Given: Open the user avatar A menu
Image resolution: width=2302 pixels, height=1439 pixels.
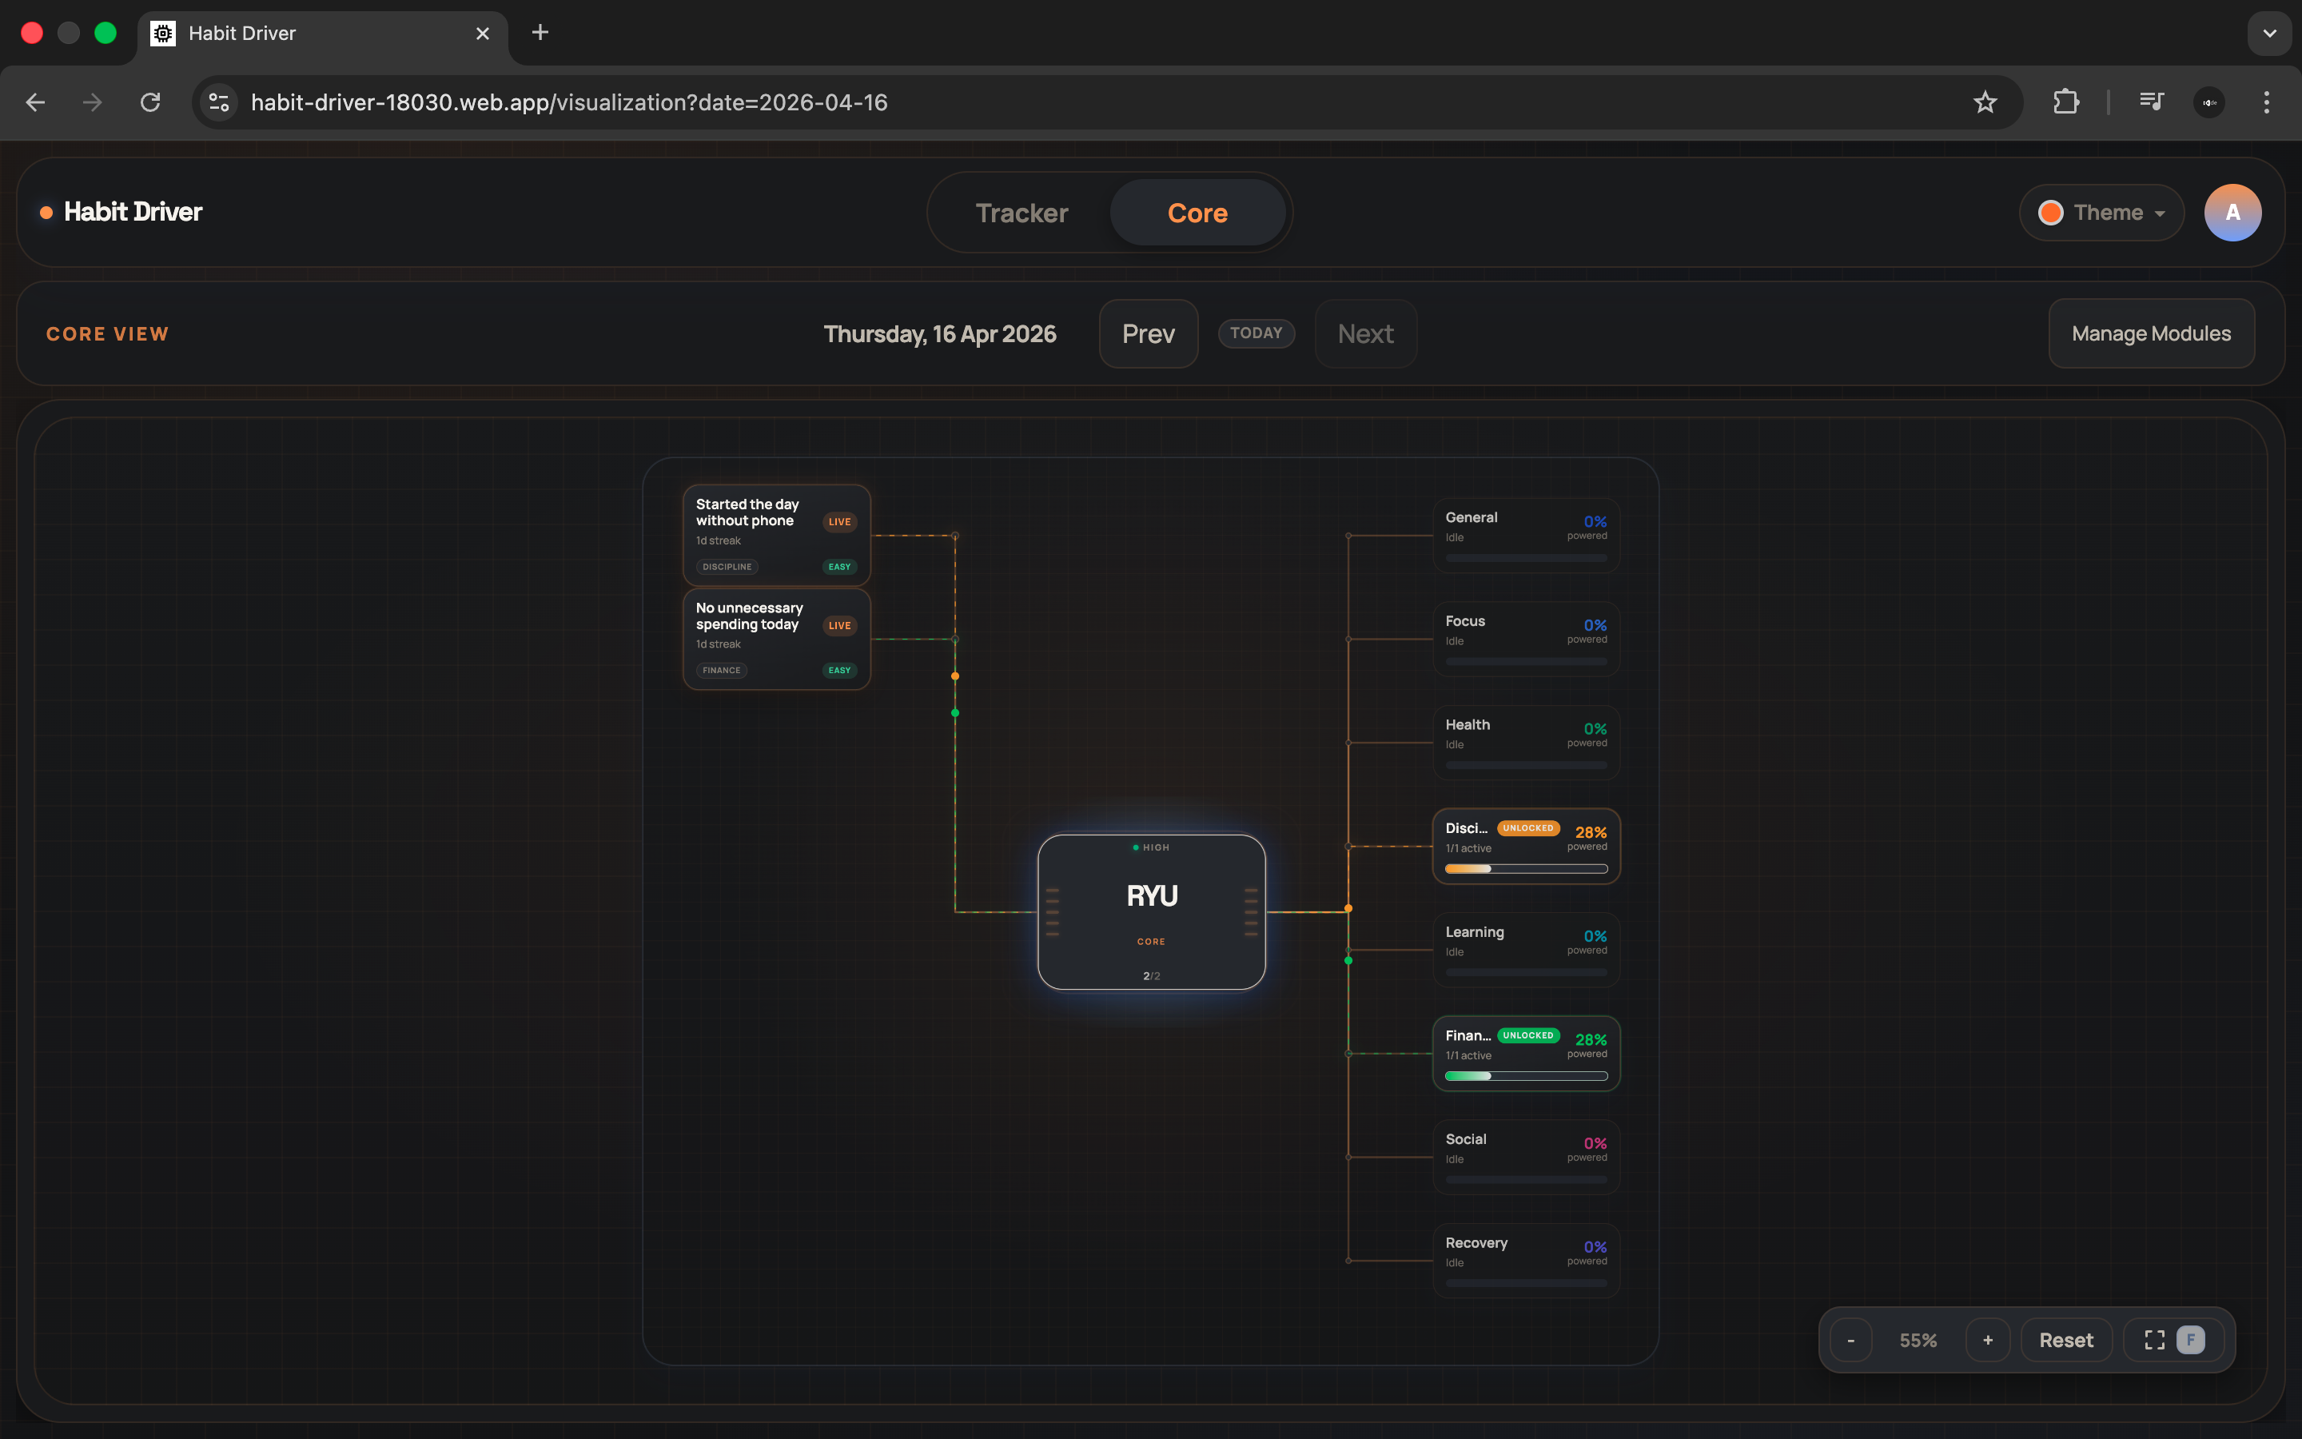Looking at the screenshot, I should coord(2232,212).
